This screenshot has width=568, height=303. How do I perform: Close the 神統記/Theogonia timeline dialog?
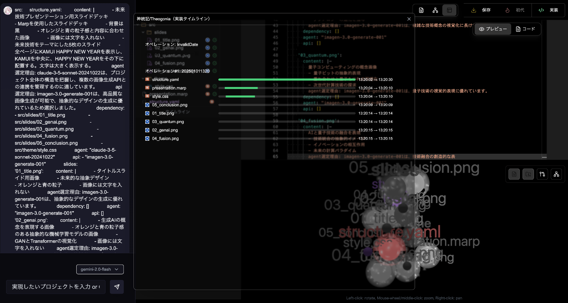[x=409, y=19]
